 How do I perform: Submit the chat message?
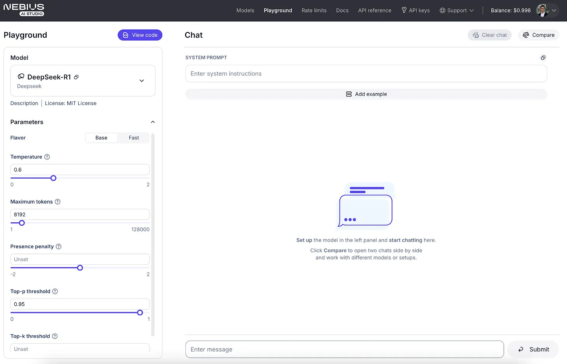(533, 350)
